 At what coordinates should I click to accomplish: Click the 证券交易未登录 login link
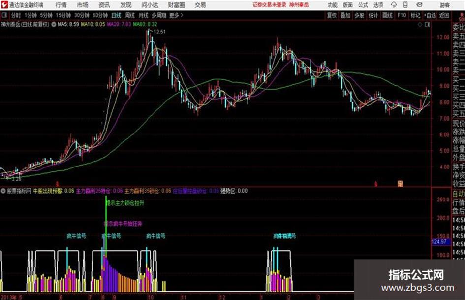(269, 5)
